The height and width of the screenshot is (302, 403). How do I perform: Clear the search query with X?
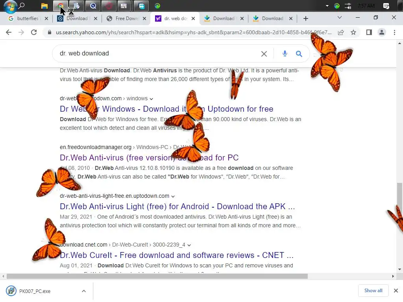(264, 53)
